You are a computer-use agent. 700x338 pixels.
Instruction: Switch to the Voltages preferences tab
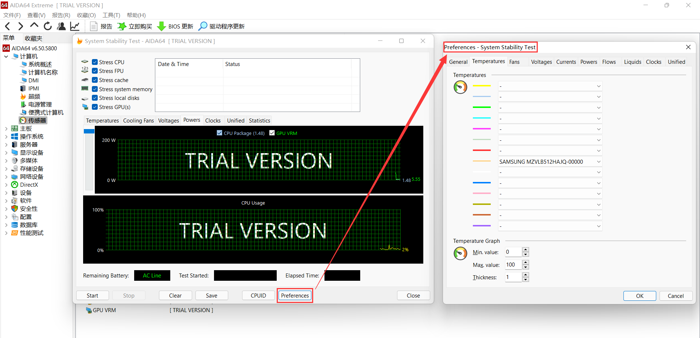541,62
